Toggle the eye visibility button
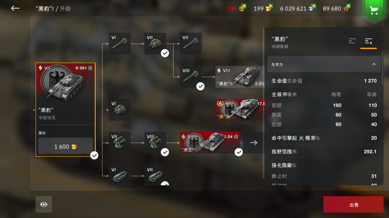The image size is (389, 218). (44, 204)
